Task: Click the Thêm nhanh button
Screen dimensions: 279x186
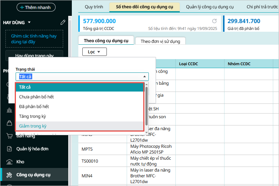Action: click(x=31, y=7)
